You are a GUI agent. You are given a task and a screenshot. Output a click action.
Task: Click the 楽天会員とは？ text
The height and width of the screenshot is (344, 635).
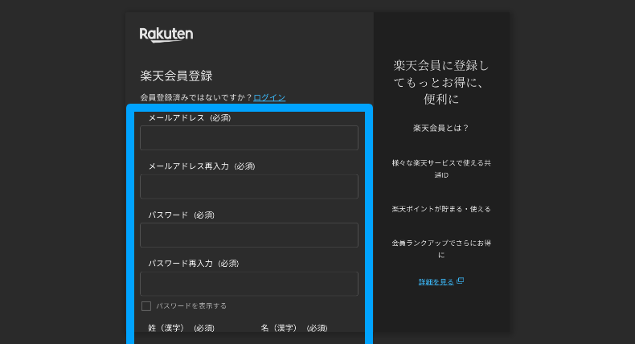point(441,128)
